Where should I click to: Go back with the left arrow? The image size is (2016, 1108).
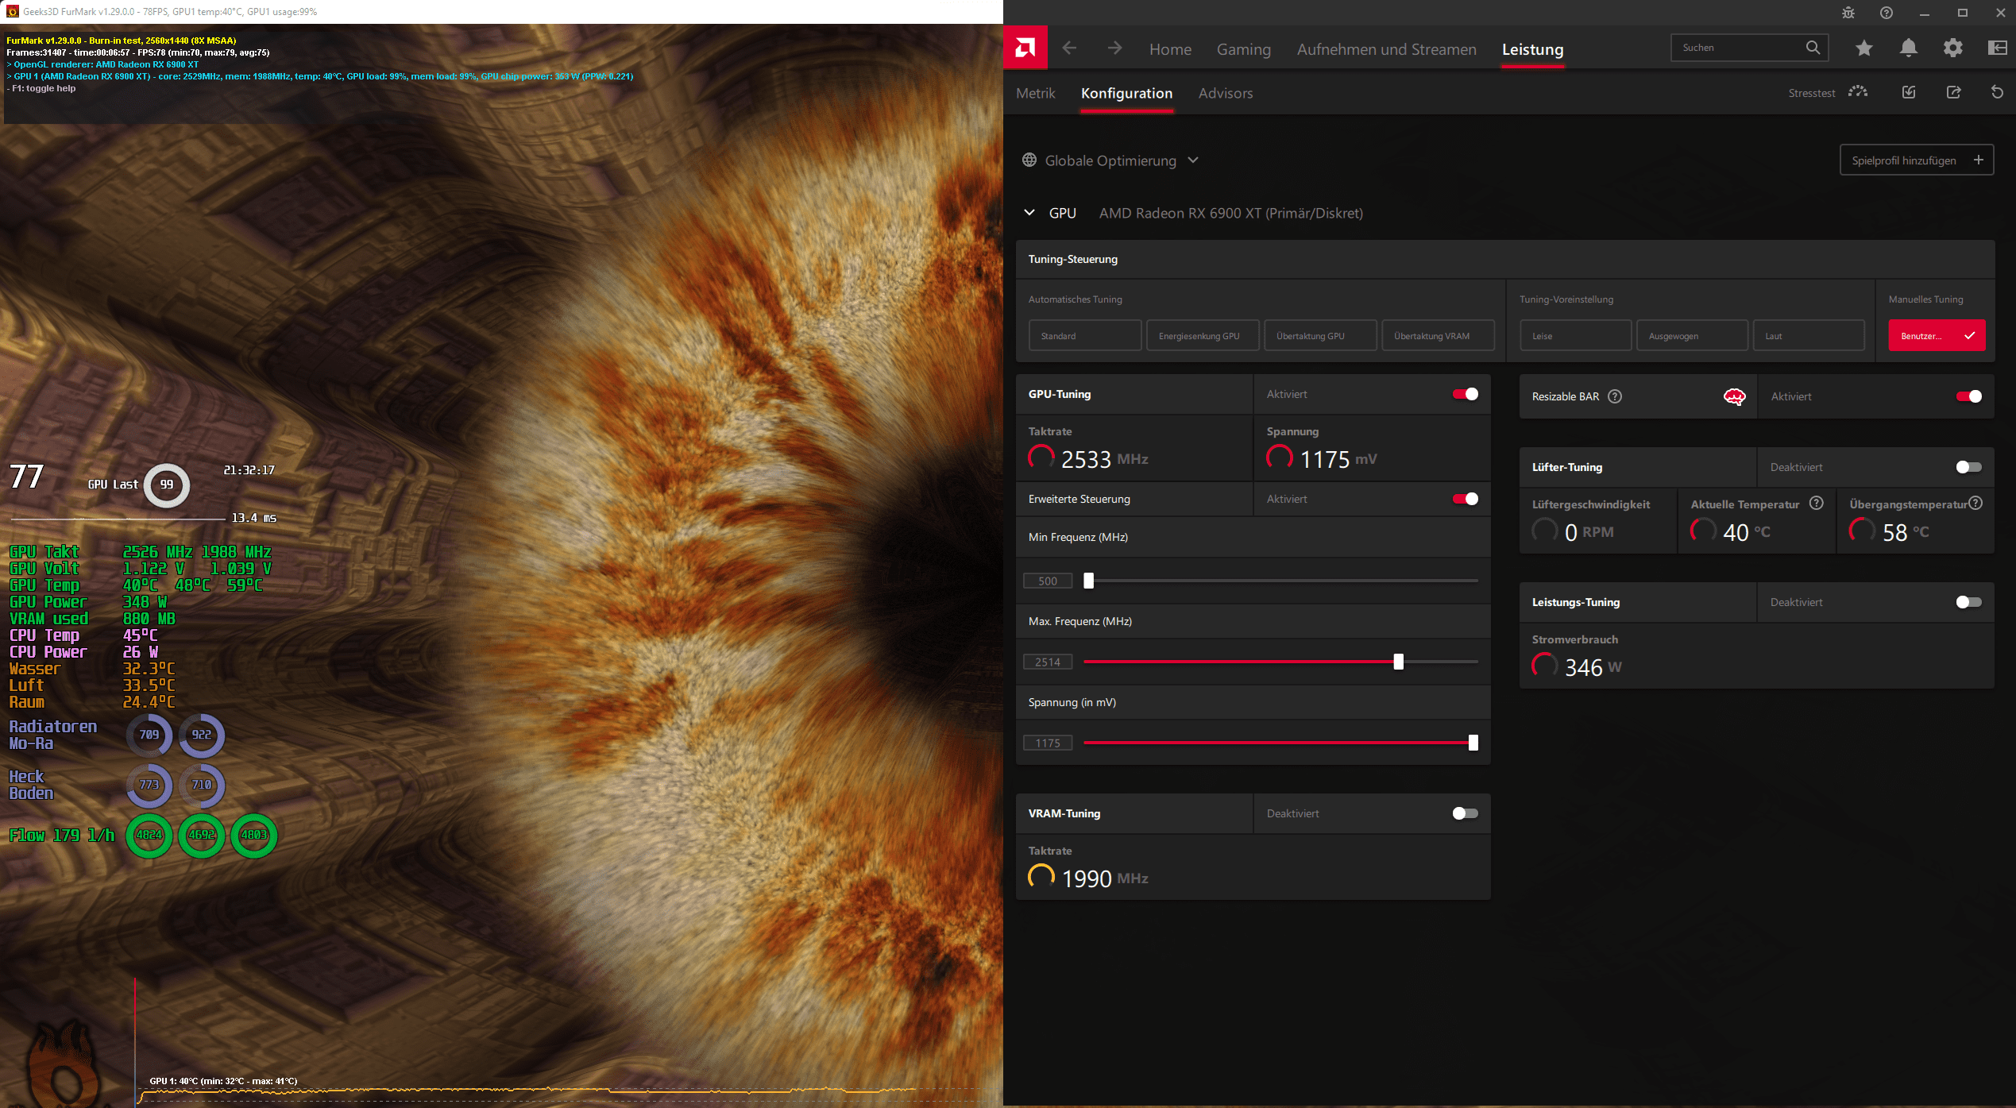(1069, 48)
